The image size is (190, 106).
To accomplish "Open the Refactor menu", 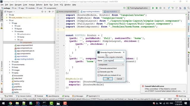I will click(39, 5).
